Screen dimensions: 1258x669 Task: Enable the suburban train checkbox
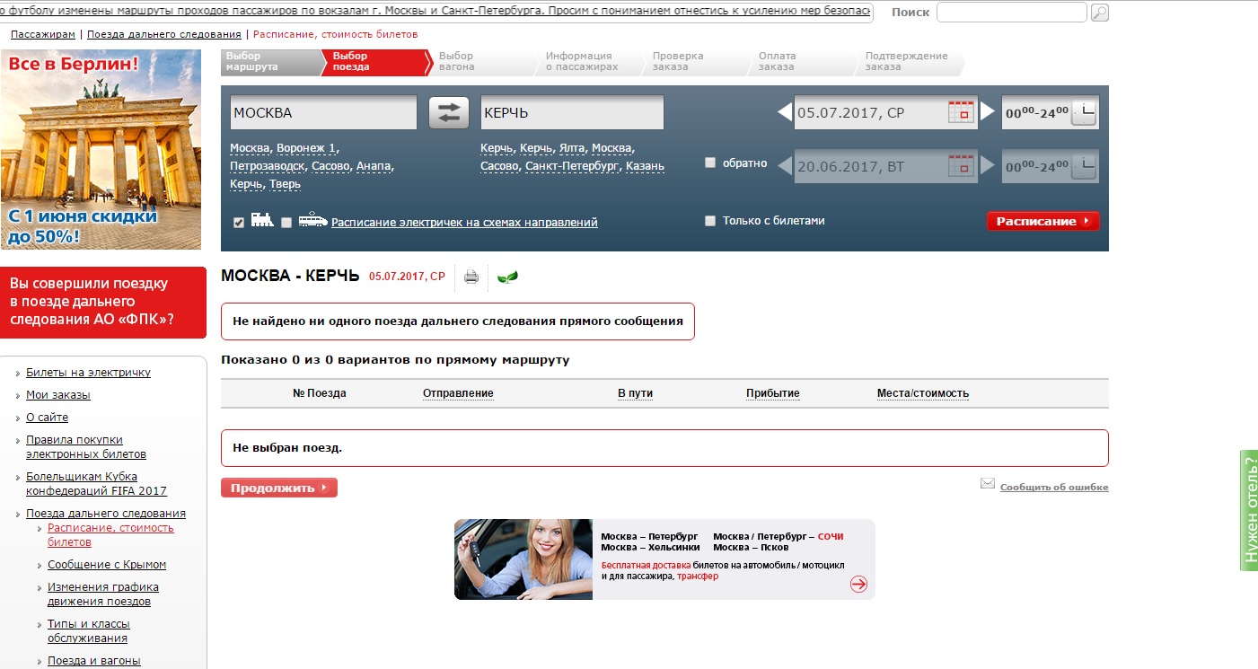click(x=286, y=223)
